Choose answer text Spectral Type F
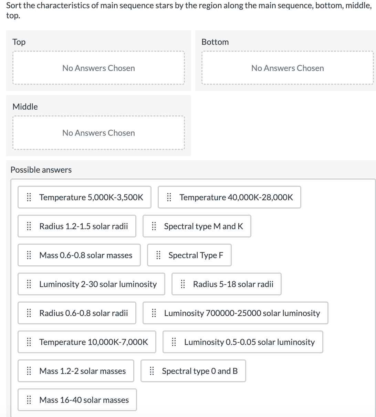376x417 pixels. coord(196,255)
